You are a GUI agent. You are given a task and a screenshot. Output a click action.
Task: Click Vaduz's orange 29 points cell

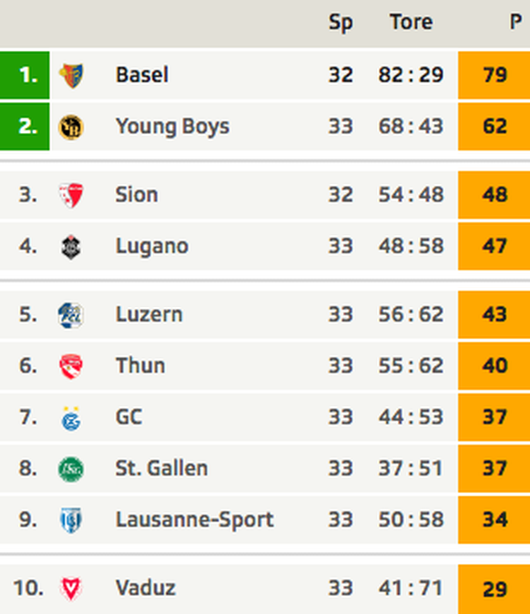pos(494,589)
